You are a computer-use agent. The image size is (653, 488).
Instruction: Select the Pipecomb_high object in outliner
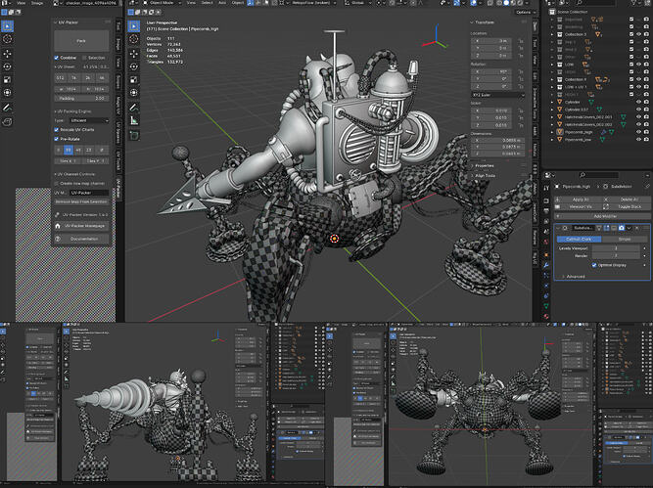578,131
